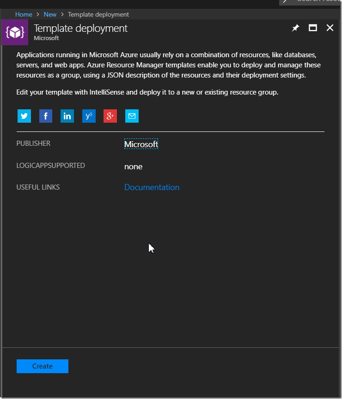The height and width of the screenshot is (399, 342).
Task: Maximize the Template deployment blade
Action: (313, 28)
